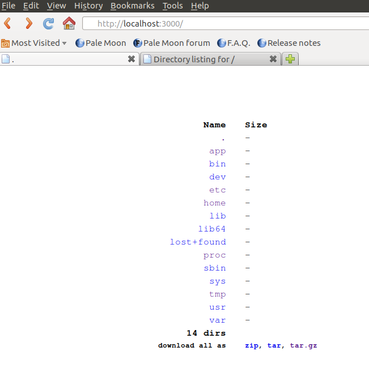369x381 pixels.
Task: Open the Edit menu
Action: click(x=31, y=6)
